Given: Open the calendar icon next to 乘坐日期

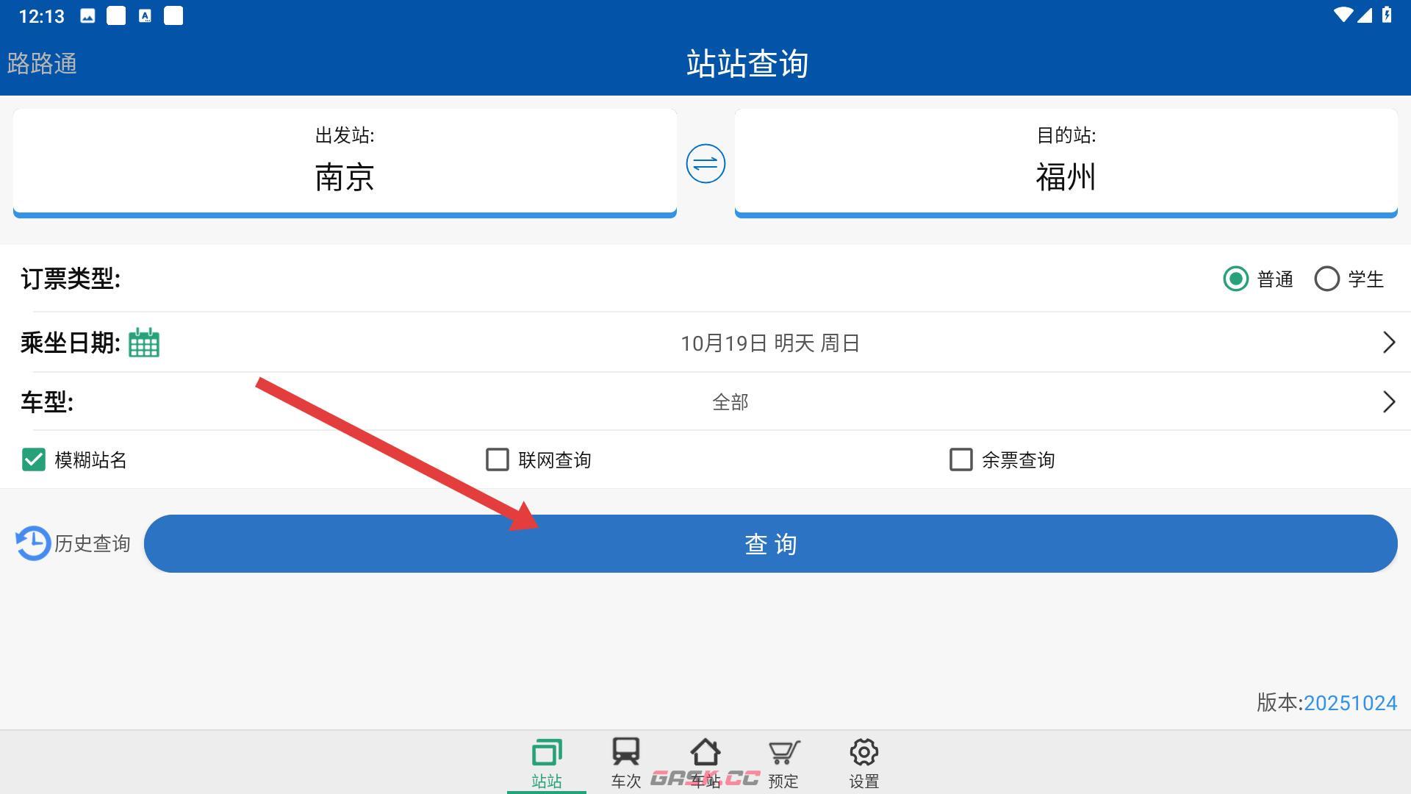Looking at the screenshot, I should 143,342.
